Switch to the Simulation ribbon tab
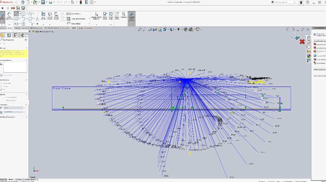The width and height of the screenshot is (326, 182). coord(66,28)
